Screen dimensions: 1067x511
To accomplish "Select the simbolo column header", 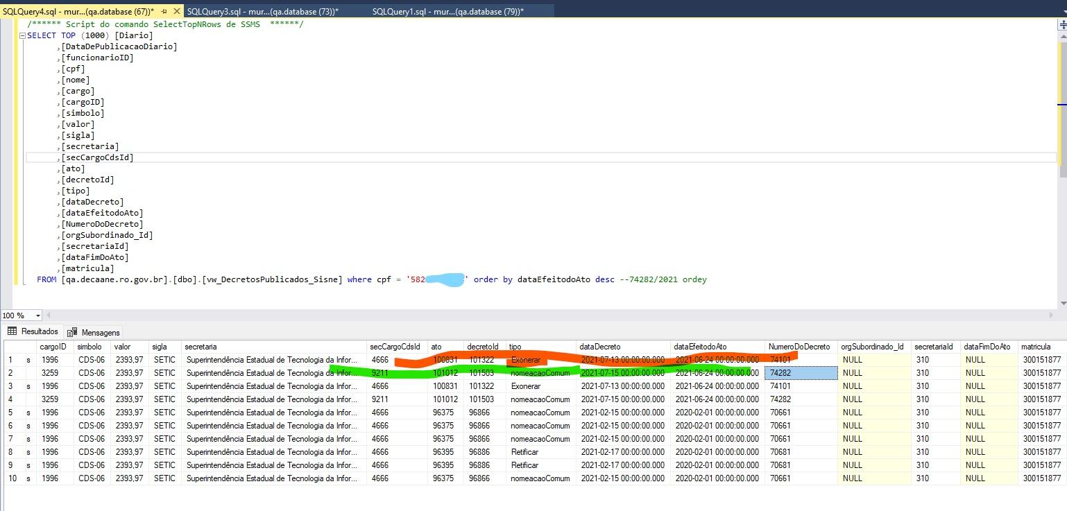I will click(92, 347).
